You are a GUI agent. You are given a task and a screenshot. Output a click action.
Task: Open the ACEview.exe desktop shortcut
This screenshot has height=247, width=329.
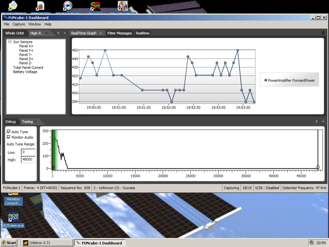pyautogui.click(x=13, y=219)
